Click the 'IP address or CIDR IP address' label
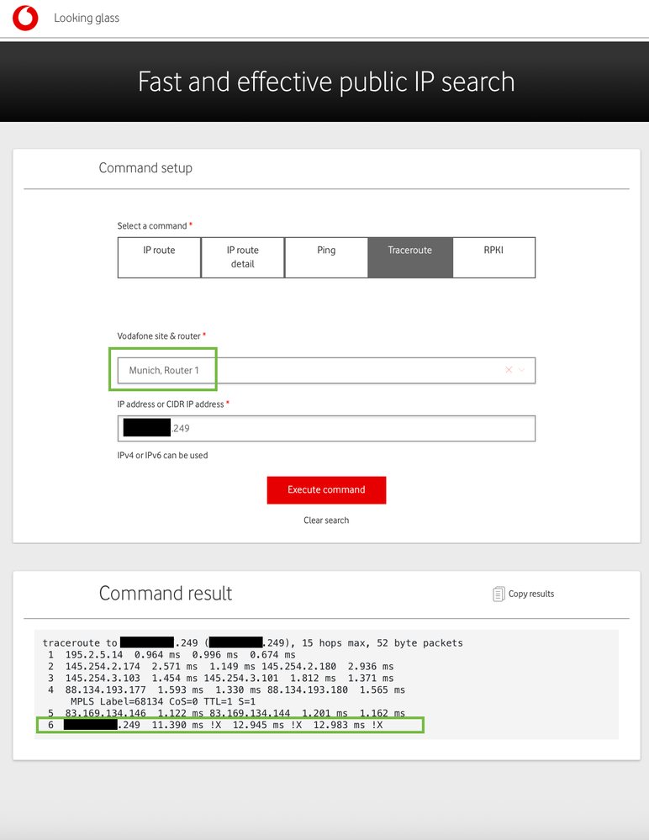This screenshot has height=840, width=649. point(171,404)
